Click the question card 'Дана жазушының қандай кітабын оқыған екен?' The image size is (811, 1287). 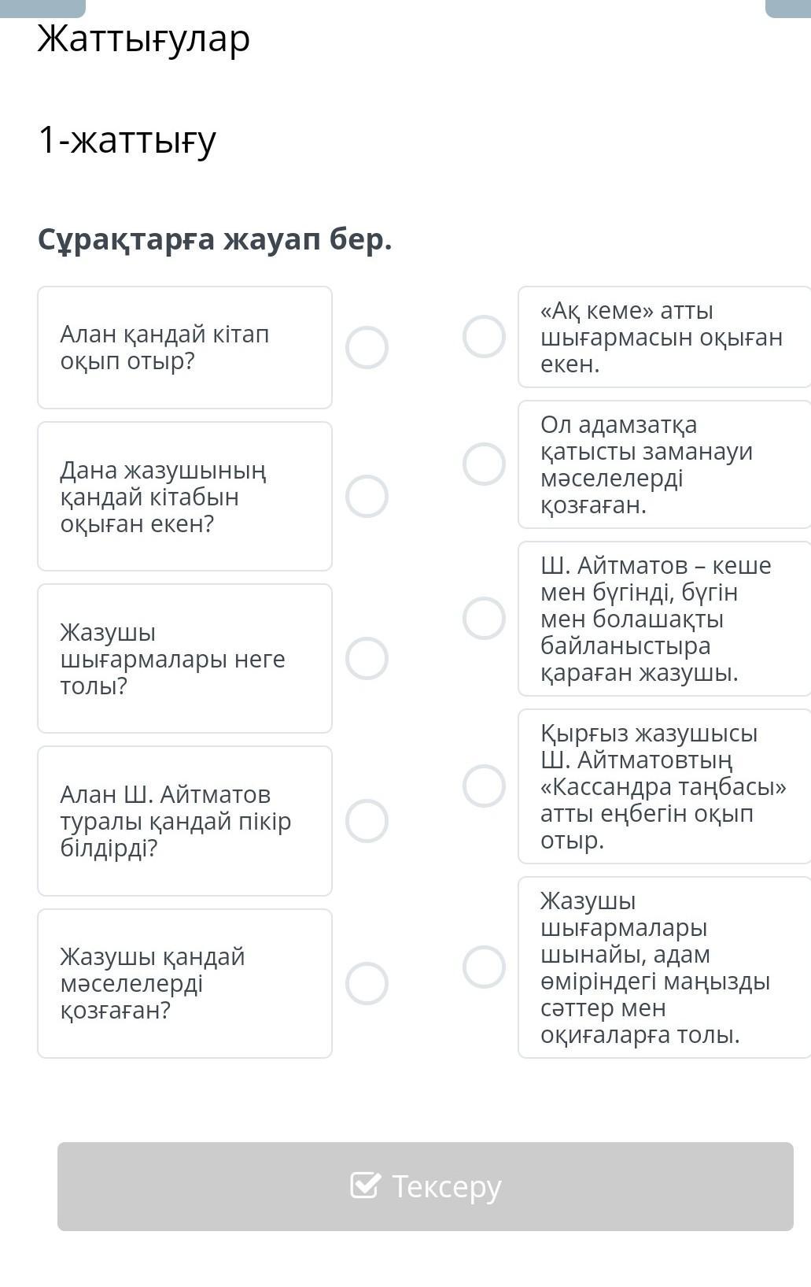(185, 496)
